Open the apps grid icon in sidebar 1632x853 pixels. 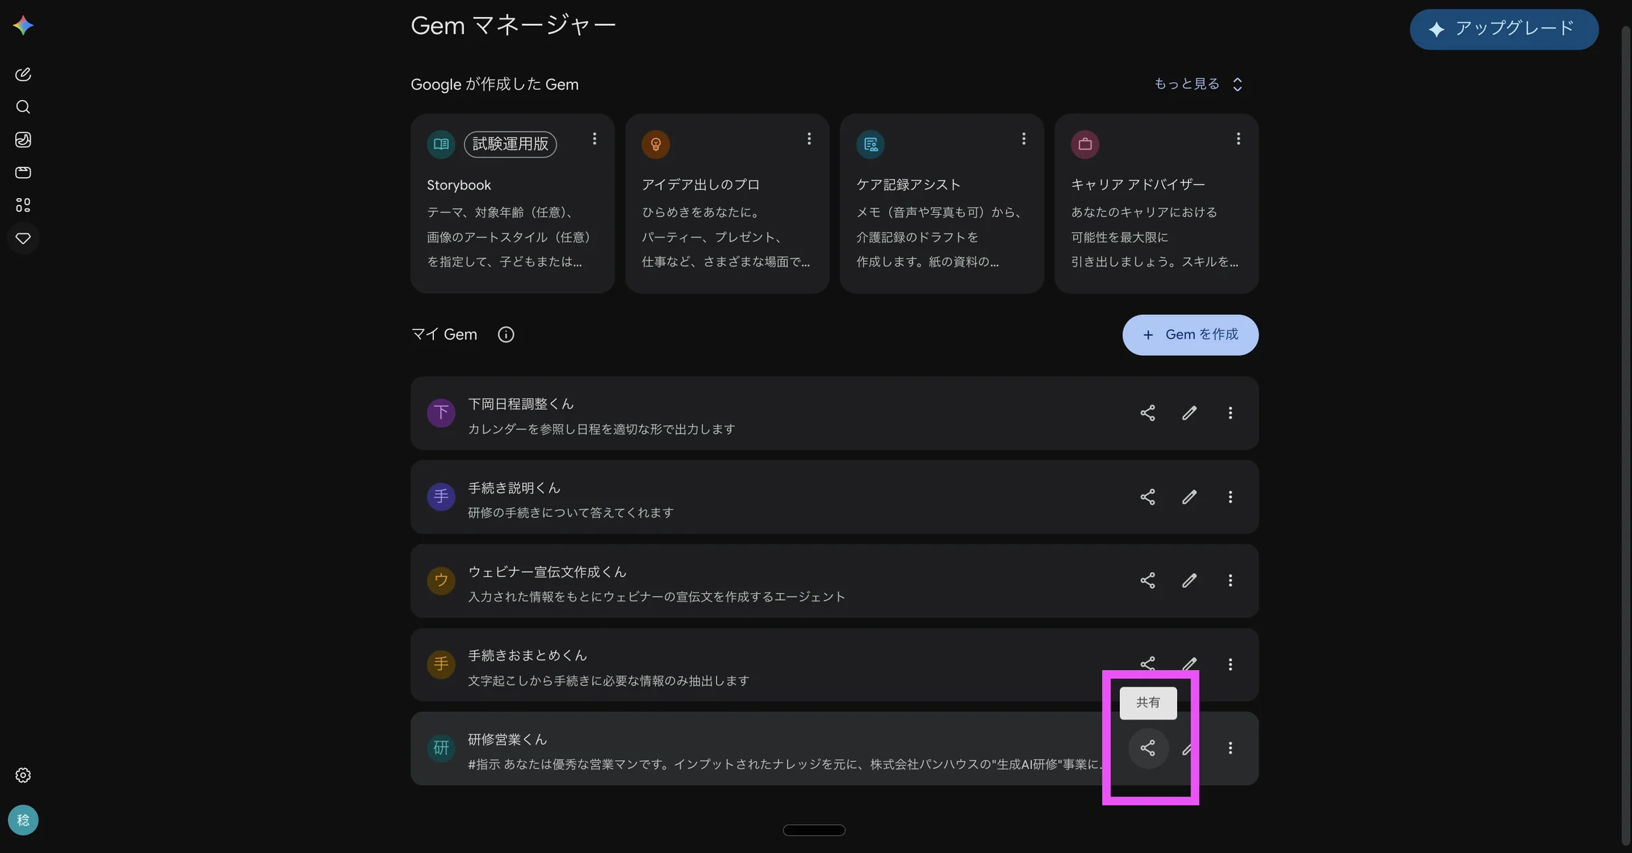(23, 205)
